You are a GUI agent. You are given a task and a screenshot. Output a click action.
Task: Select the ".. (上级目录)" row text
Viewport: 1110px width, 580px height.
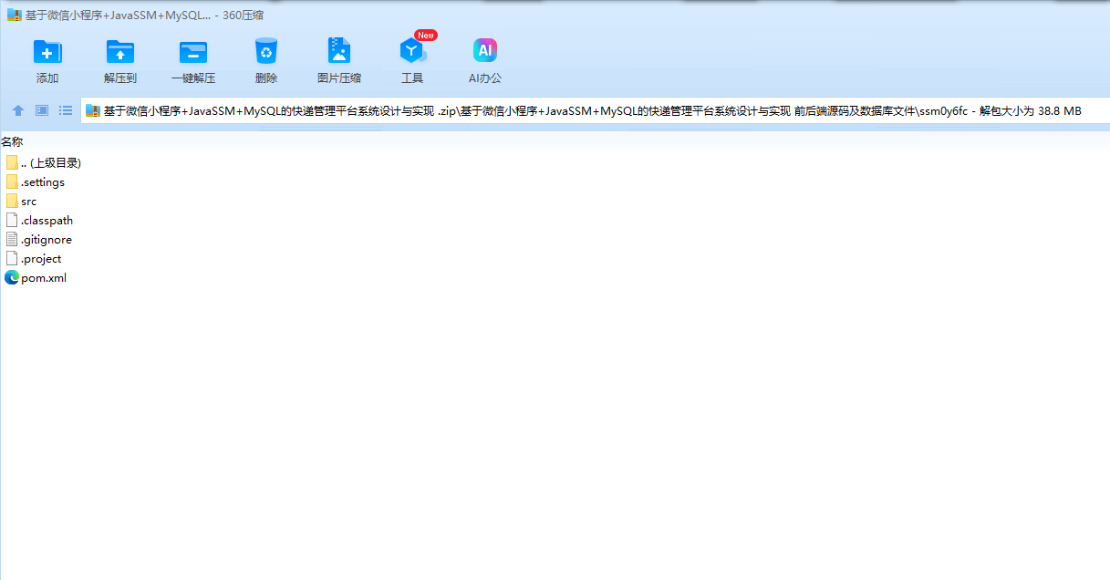[x=51, y=162]
